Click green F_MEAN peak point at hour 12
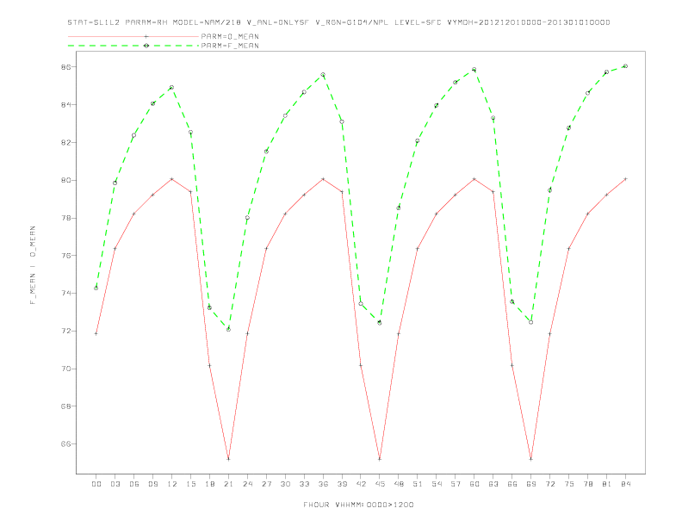 coord(172,87)
